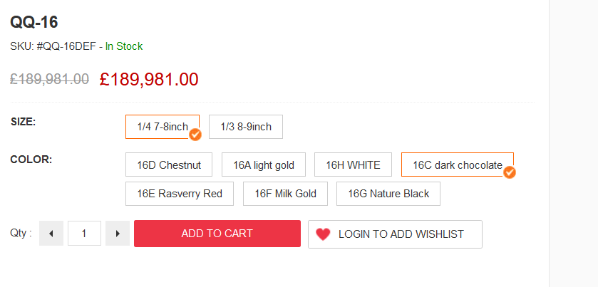Click the orange checkmark on size 1/4 7-8inch
Image resolution: width=598 pixels, height=287 pixels.
pos(195,135)
